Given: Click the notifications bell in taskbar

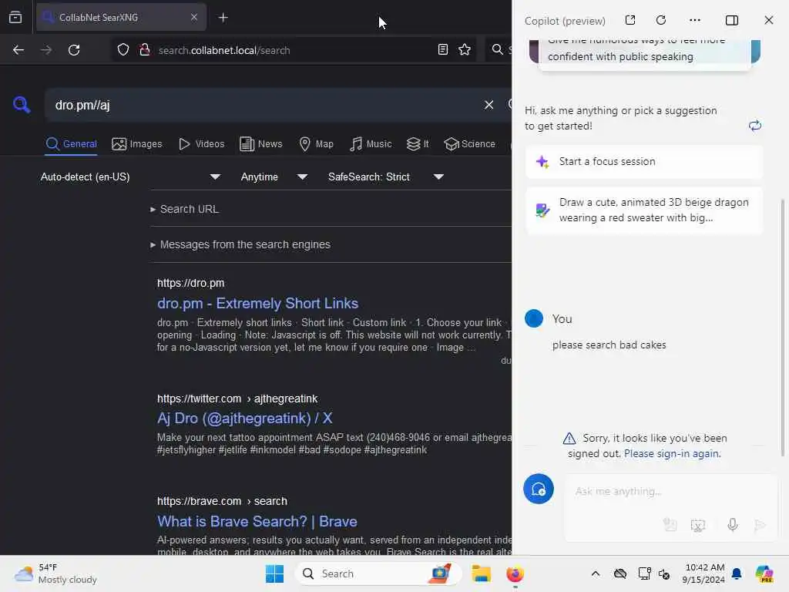Looking at the screenshot, I should click(737, 573).
